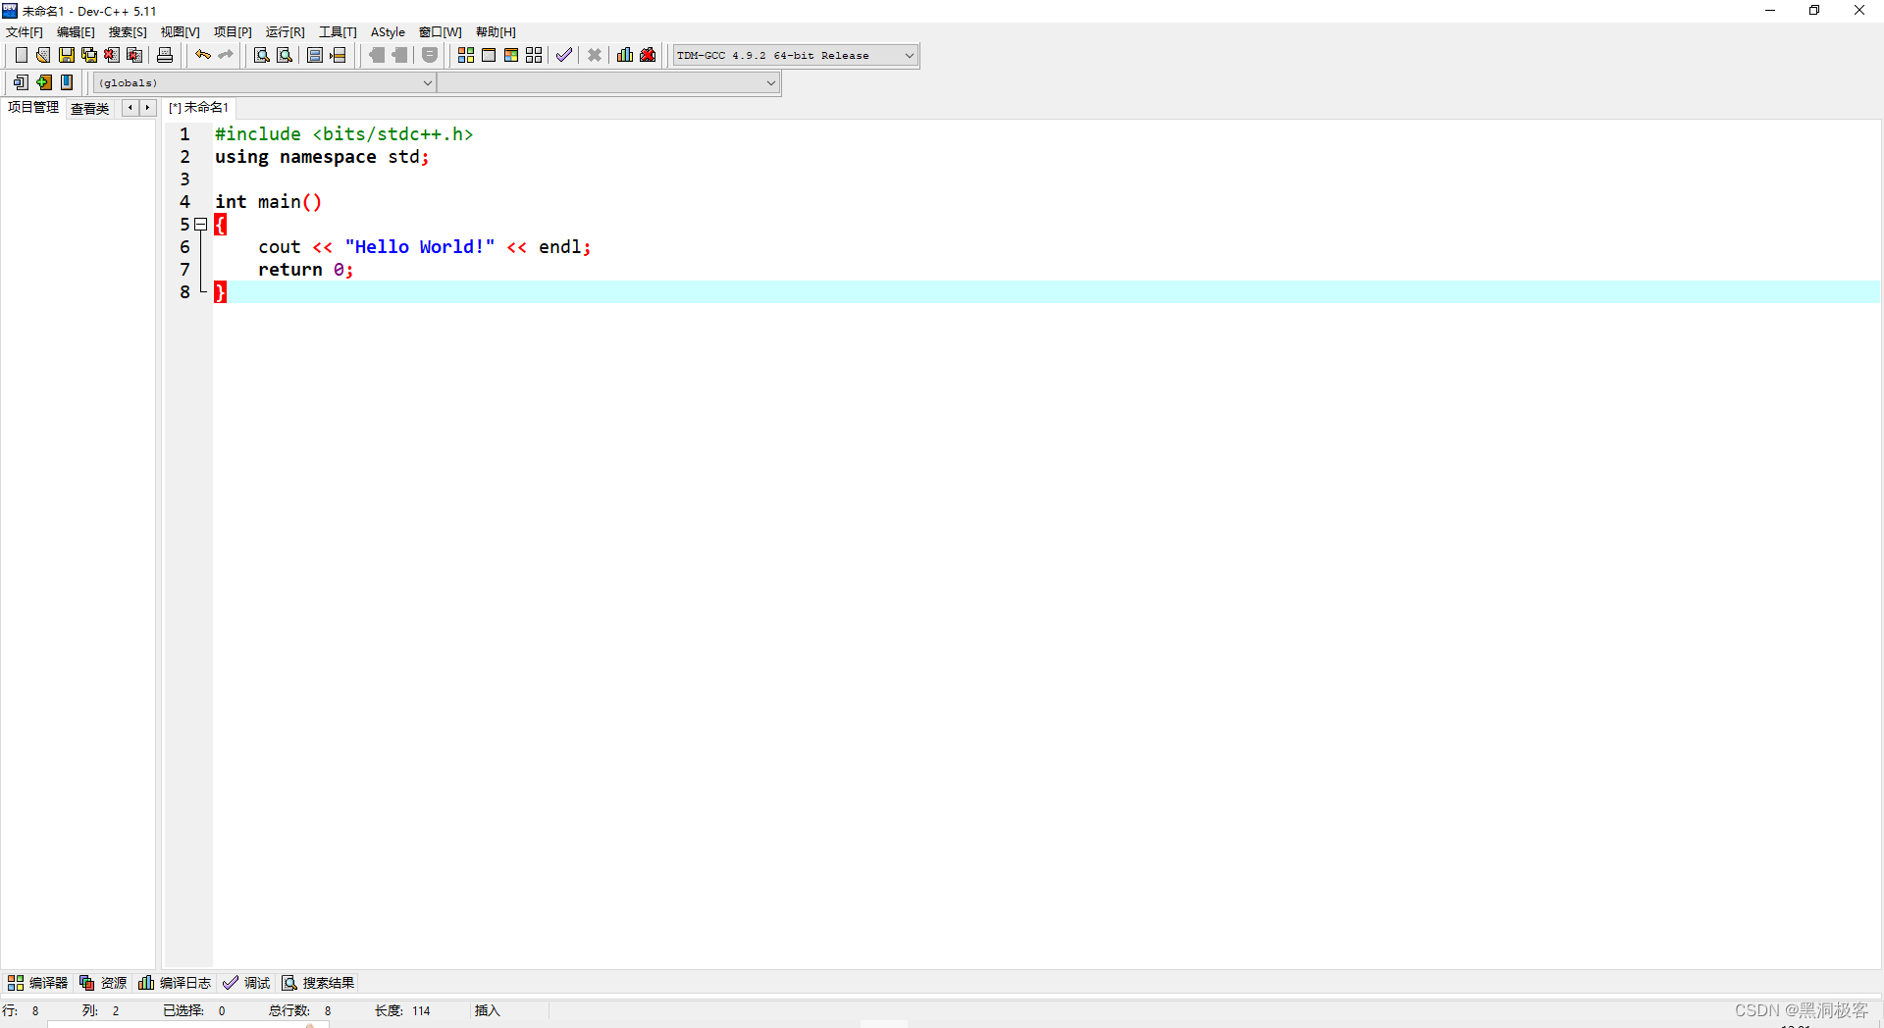
Task: Click the 插入 insert-mode status indicator
Action: (487, 1011)
